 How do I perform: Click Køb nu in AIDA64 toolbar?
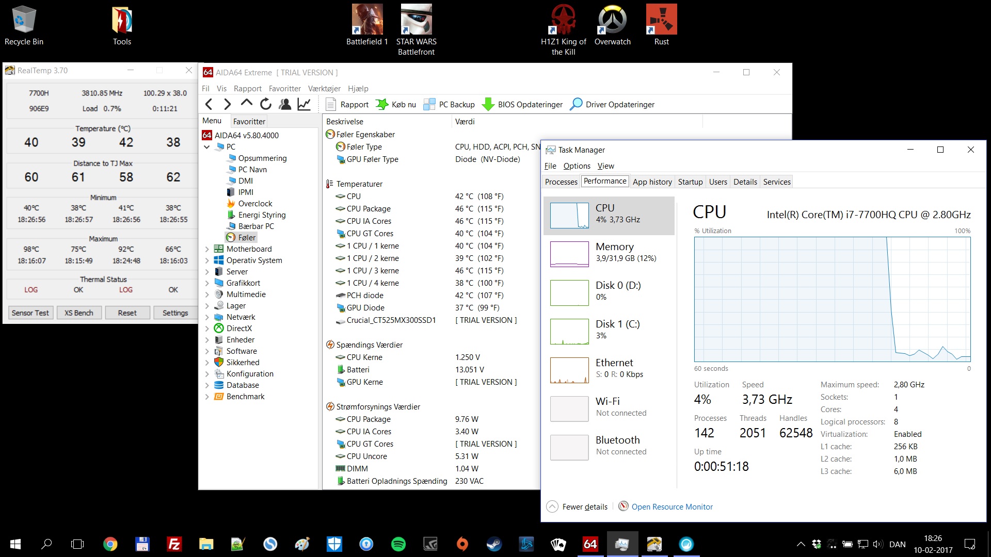pos(396,104)
